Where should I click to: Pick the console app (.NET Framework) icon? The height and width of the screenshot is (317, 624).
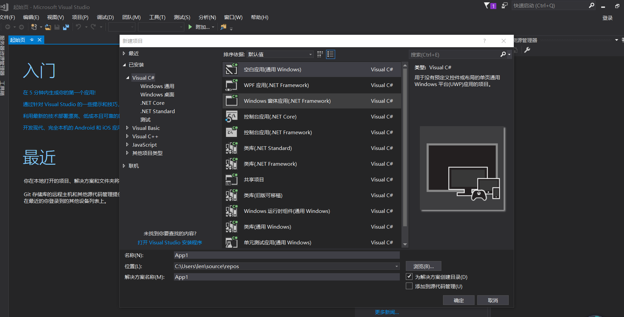coord(232,132)
